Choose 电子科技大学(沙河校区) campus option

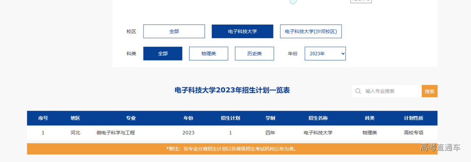pyautogui.click(x=311, y=32)
